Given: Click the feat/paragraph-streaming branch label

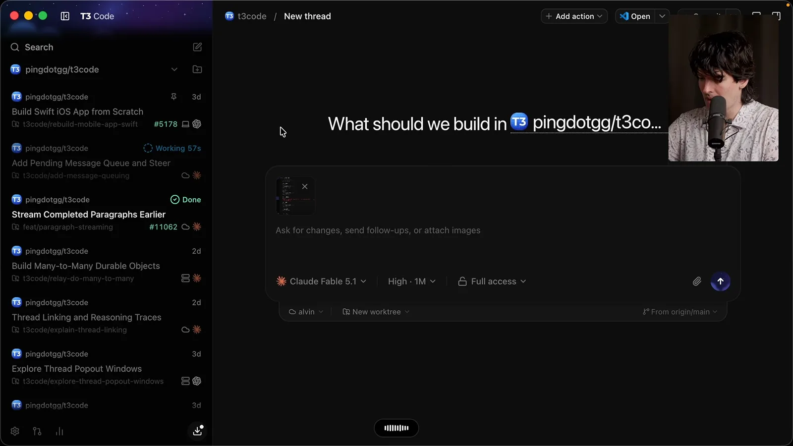Looking at the screenshot, I should [x=68, y=227].
